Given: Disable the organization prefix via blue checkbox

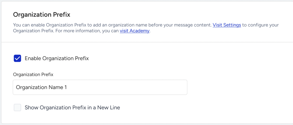Looking at the screenshot, I should pyautogui.click(x=17, y=58).
